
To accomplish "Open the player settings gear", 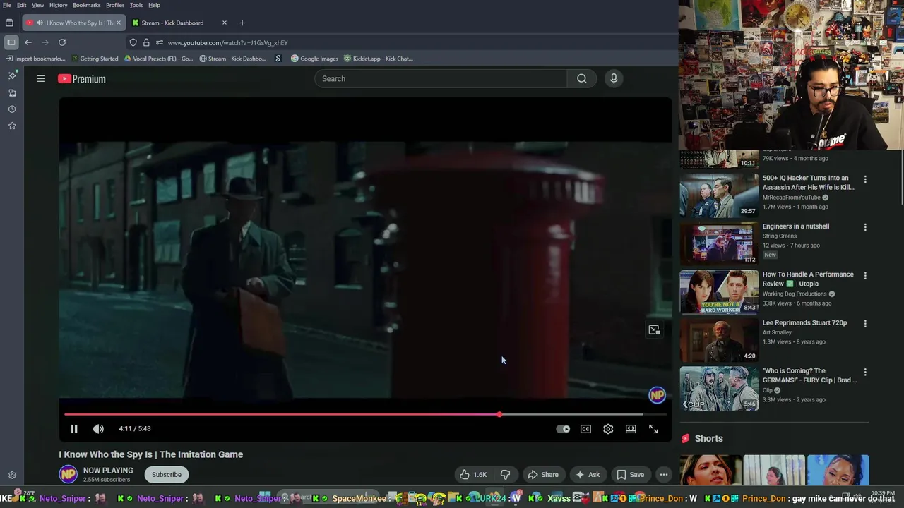I will pos(608,429).
